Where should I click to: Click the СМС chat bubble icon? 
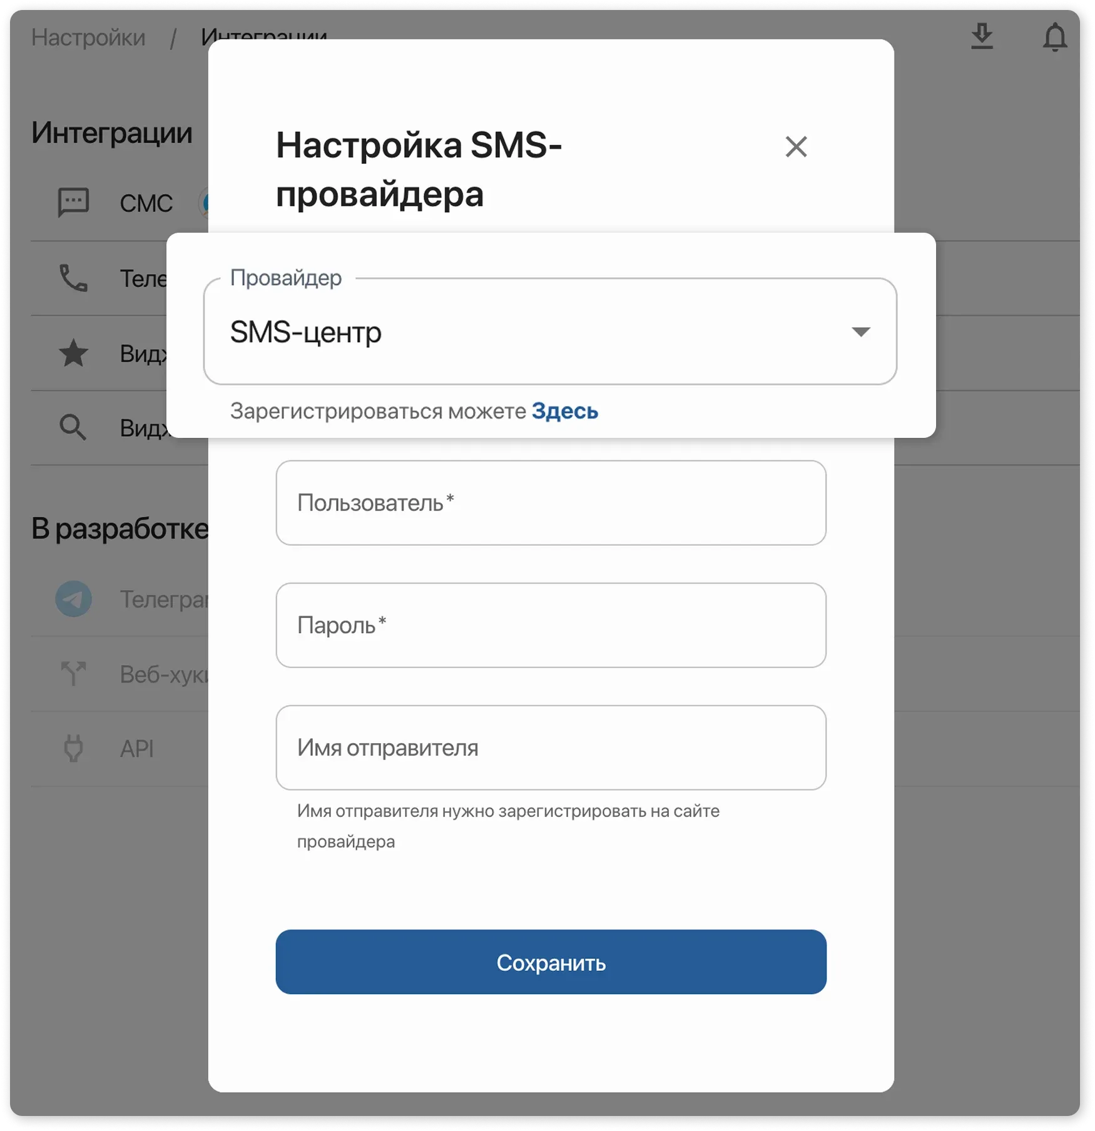click(74, 202)
